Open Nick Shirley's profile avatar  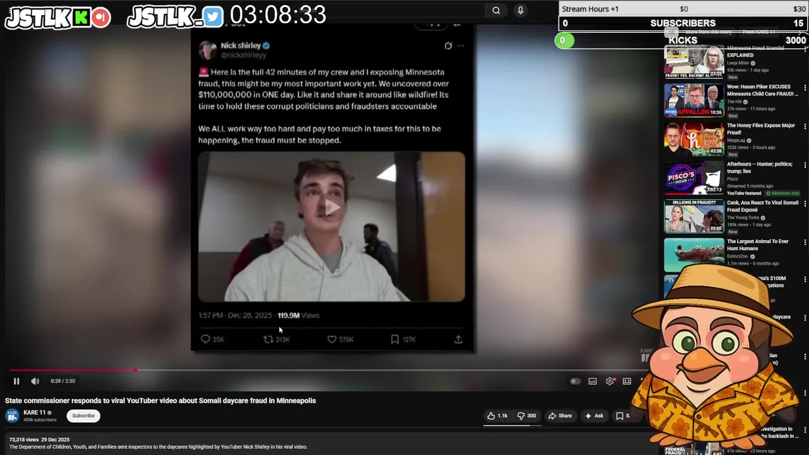tap(207, 50)
